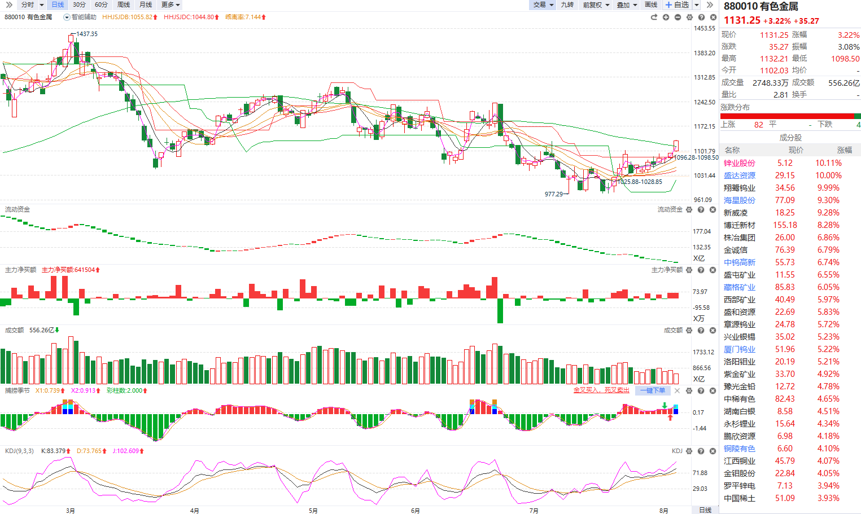Close the 成交额 indicator panel
The image size is (861, 514).
tap(713, 331)
